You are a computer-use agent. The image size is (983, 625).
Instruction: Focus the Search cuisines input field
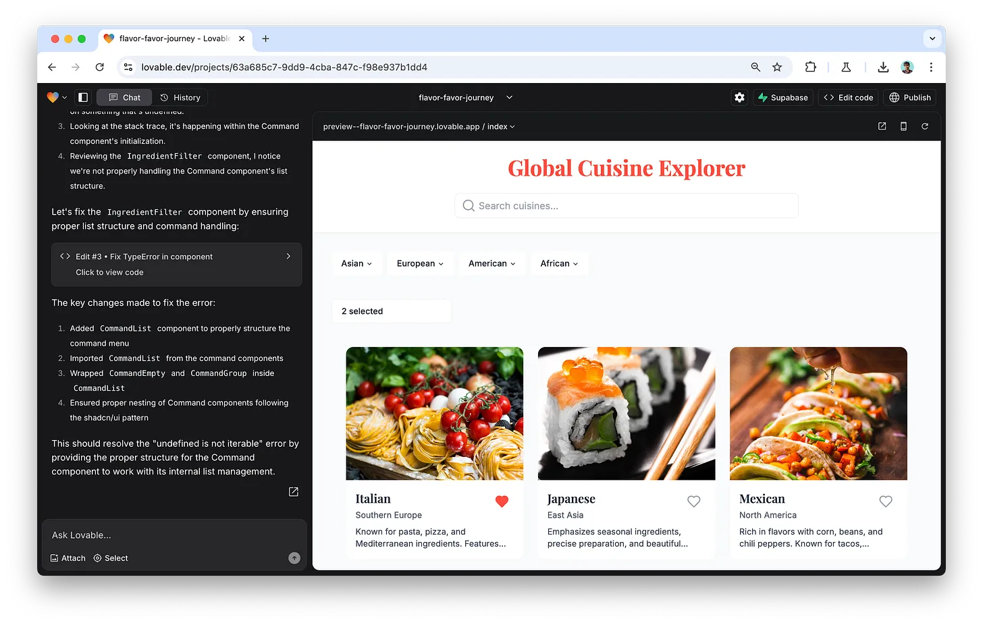pyautogui.click(x=627, y=206)
